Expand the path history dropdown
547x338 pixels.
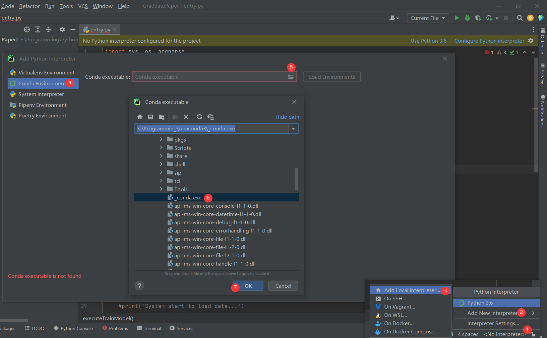[293, 129]
